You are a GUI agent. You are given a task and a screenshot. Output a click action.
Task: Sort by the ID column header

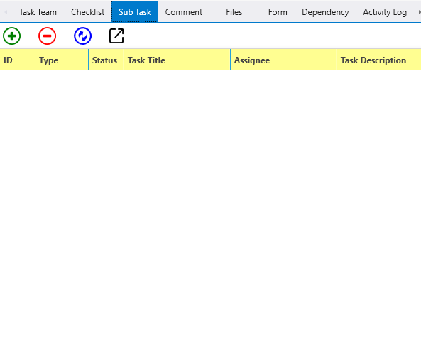(18, 60)
